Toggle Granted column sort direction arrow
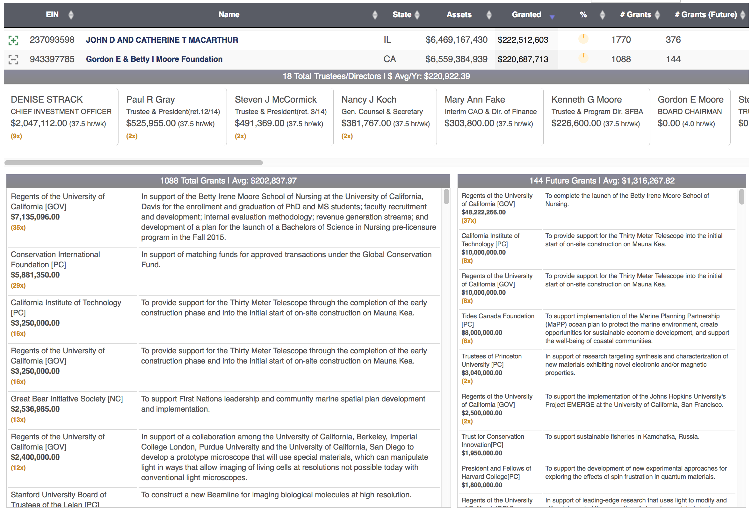Screen dimensions: 752x512 click(x=552, y=17)
